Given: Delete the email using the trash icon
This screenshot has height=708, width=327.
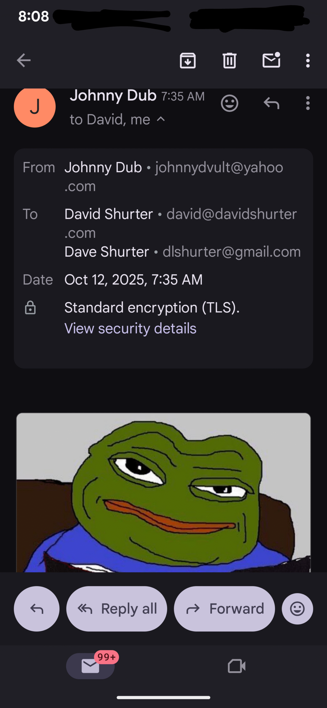Looking at the screenshot, I should click(229, 60).
